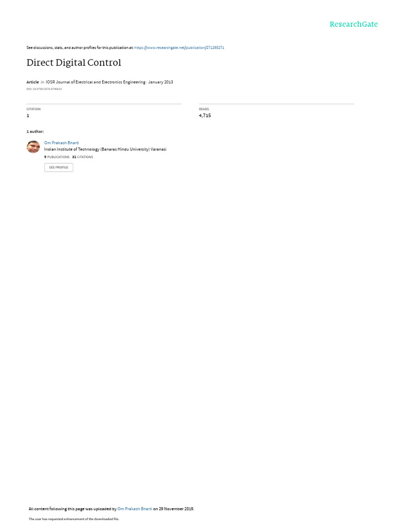398x531 pixels.
Task: Select the IOSR Journal name text
Action: 95,82
